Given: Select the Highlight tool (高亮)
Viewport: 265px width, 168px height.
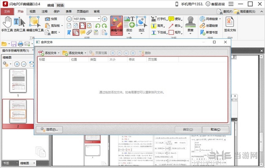Looking at the screenshot, I should [158, 26].
